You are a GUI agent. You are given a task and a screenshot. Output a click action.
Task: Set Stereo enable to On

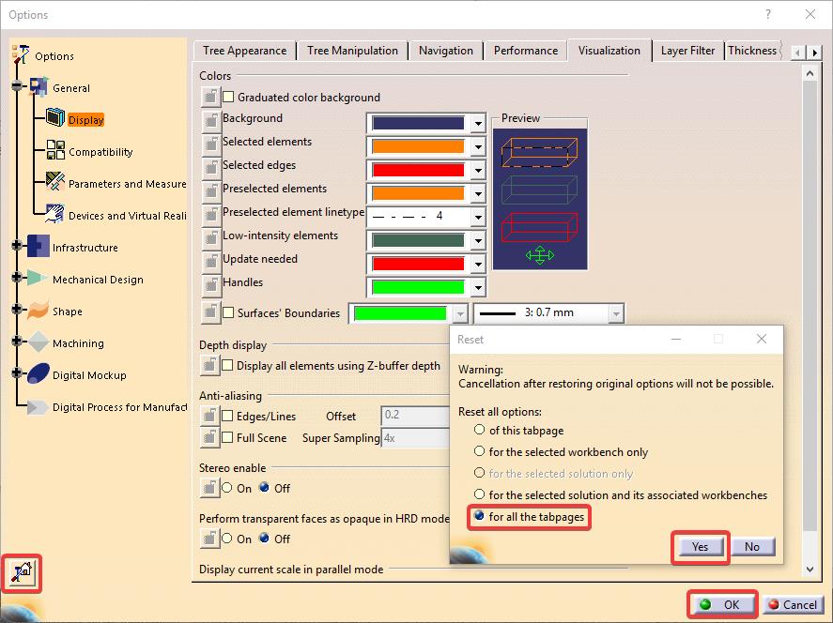coord(227,487)
